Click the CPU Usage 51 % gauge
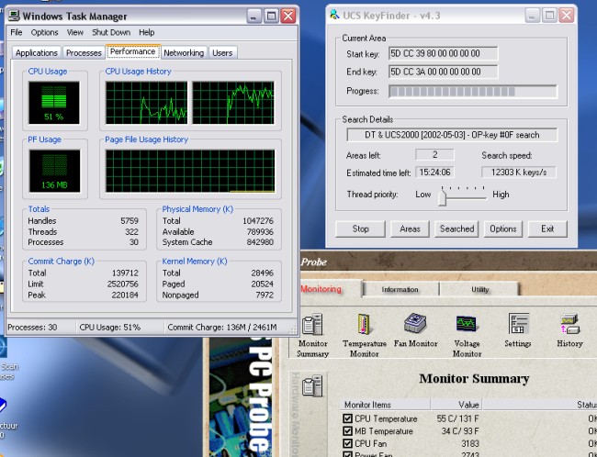The height and width of the screenshot is (457, 597). coord(54,103)
